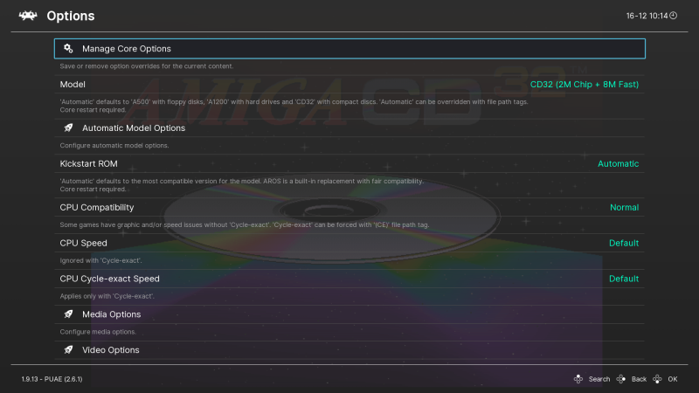699x393 pixels.
Task: Click the OK button label
Action: (673, 379)
